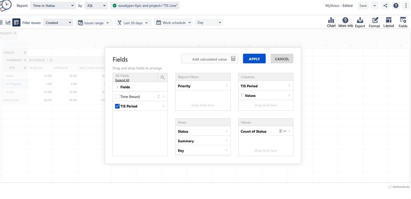Click the drag handle of Summary row field
This screenshot has height=199, width=411.
pos(226,141)
